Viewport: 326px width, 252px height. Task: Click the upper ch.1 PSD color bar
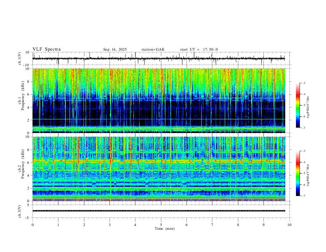coord(298,105)
